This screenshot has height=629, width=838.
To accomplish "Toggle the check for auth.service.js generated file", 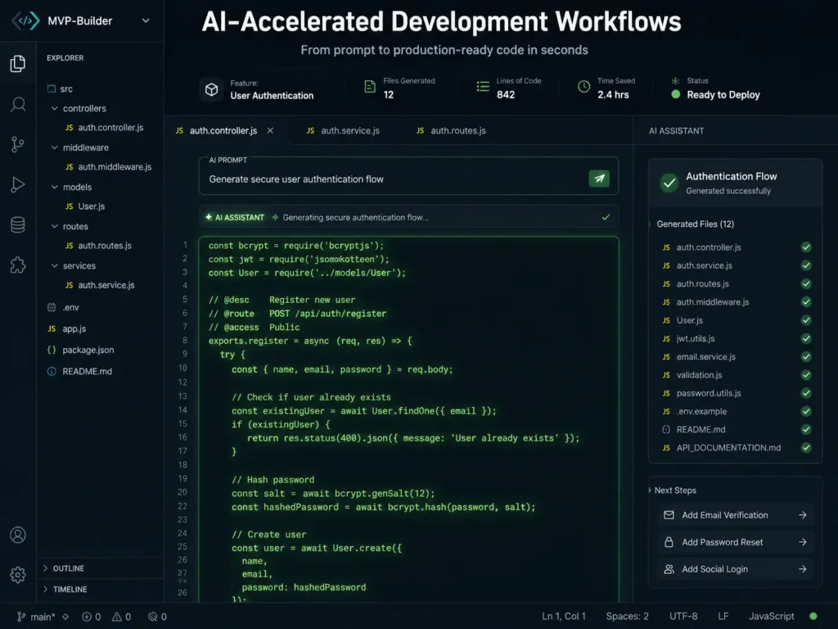I will point(806,265).
